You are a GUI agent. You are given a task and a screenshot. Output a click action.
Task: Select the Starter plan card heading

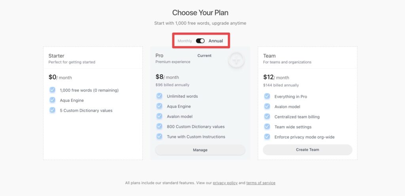(x=57, y=56)
